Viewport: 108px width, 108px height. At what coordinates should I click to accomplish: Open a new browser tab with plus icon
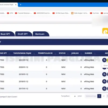coord(21,5)
